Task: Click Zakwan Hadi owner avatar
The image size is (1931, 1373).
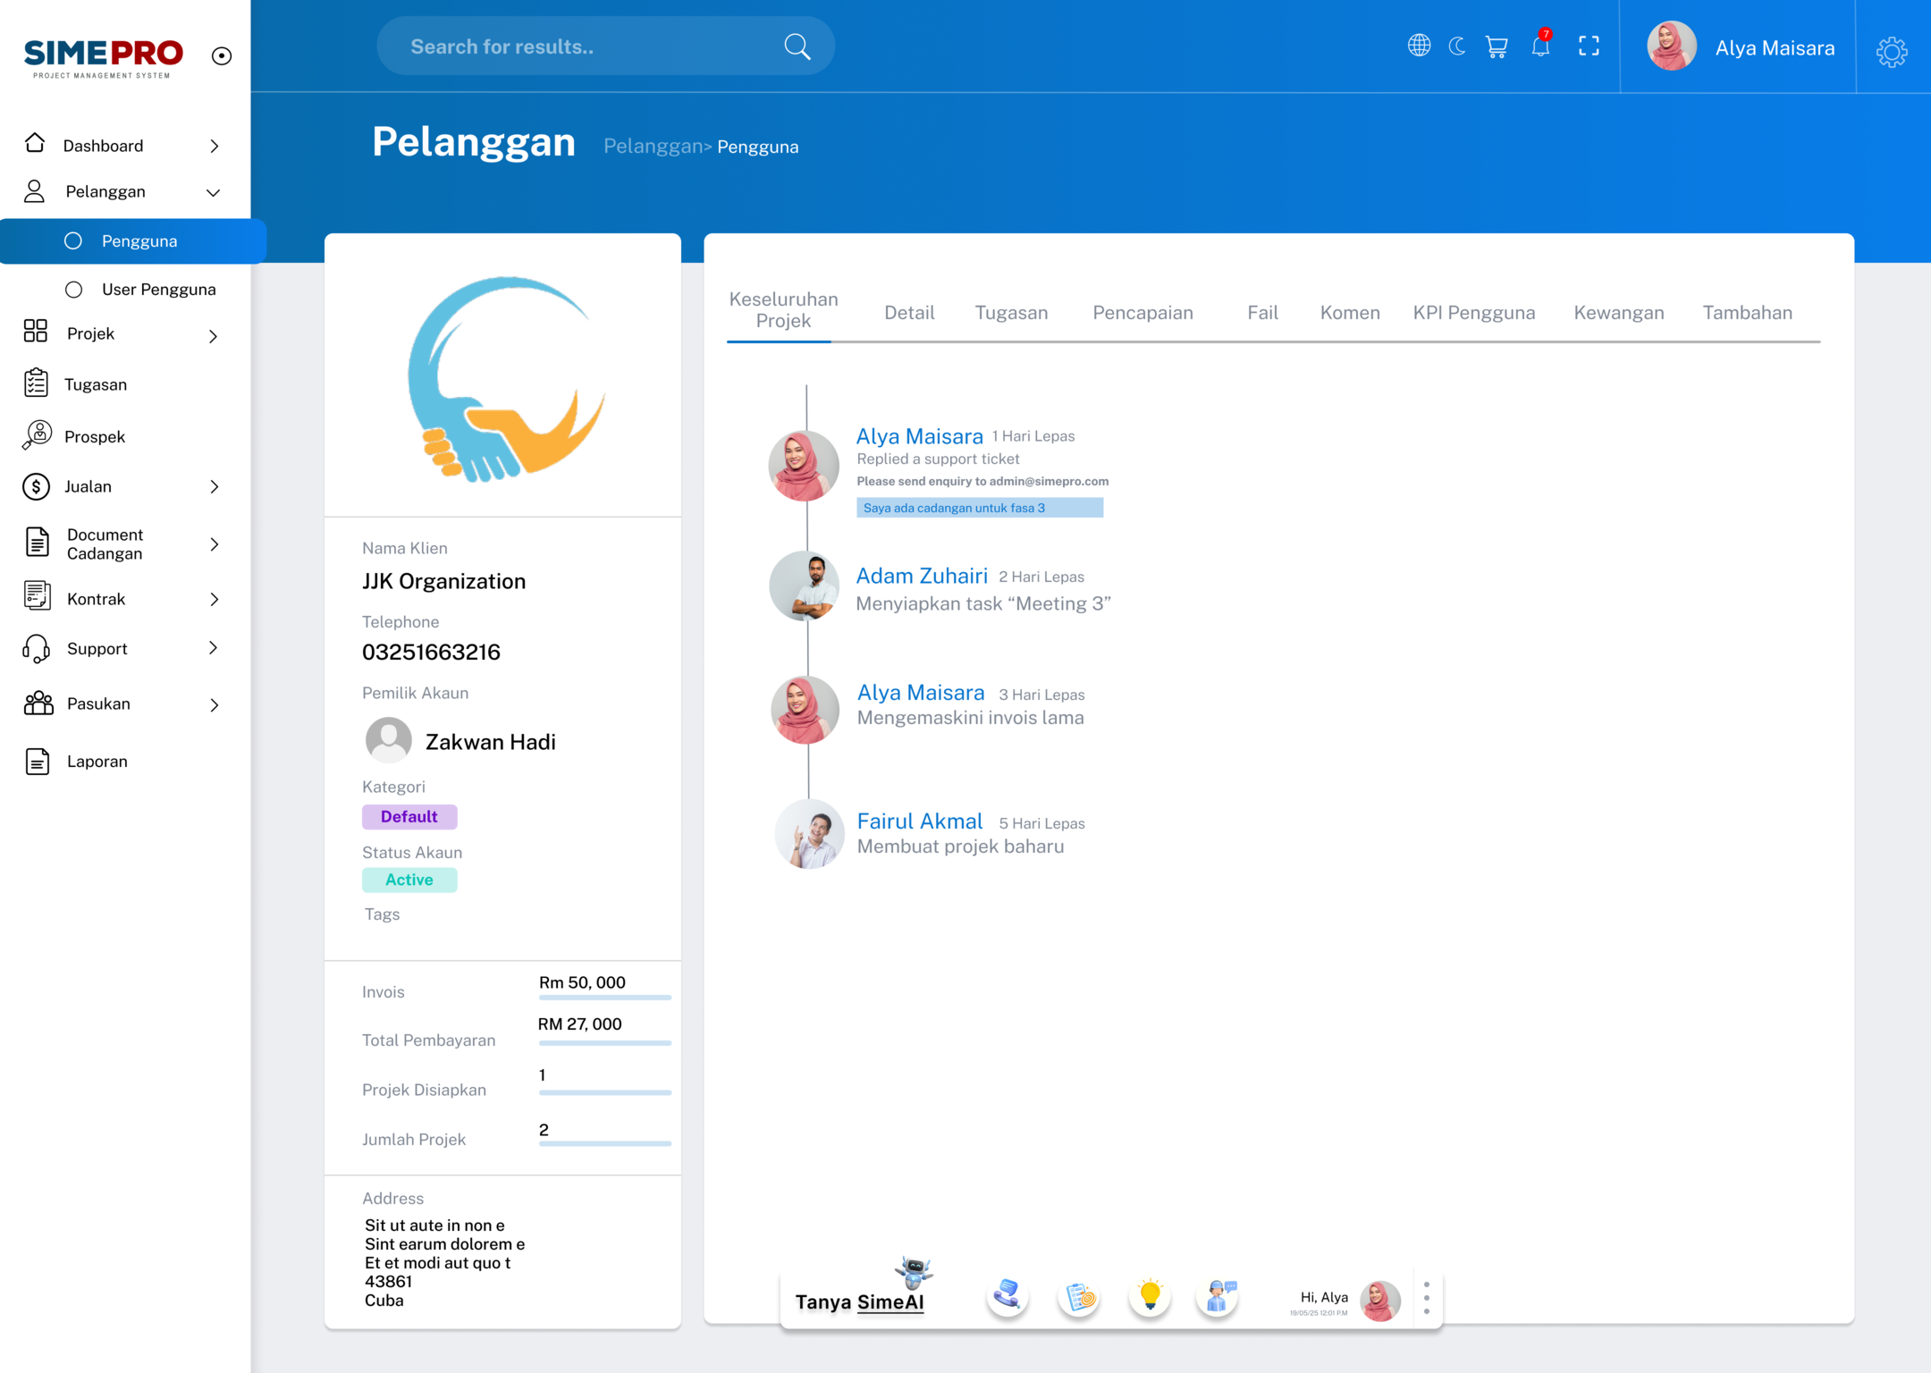Action: tap(389, 740)
